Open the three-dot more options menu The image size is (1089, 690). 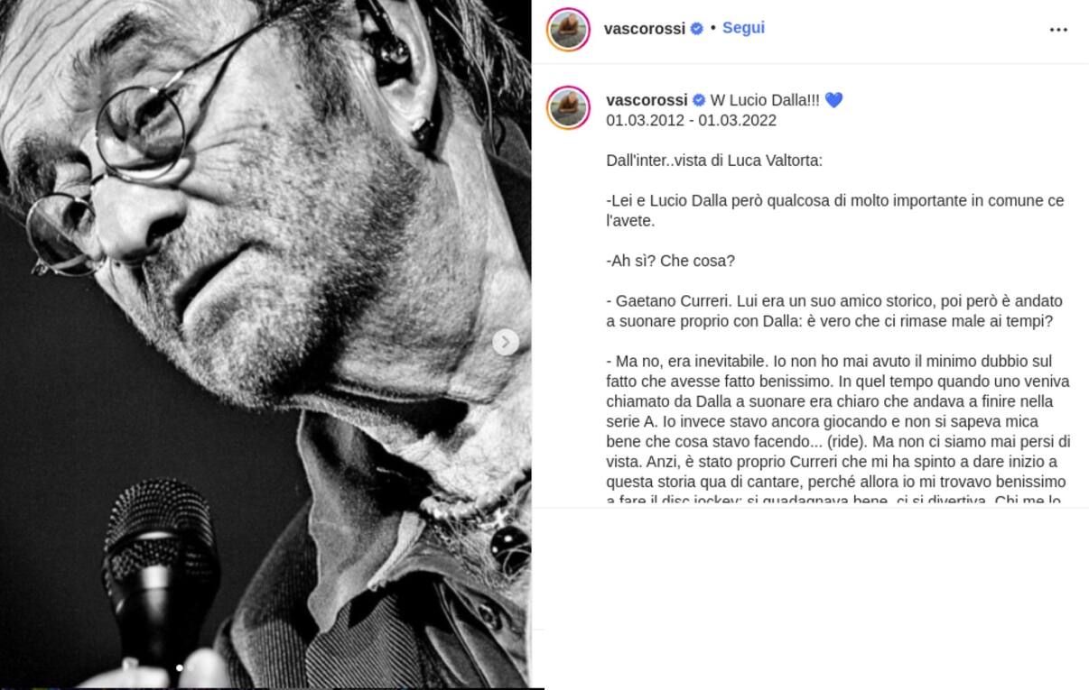tap(1058, 30)
